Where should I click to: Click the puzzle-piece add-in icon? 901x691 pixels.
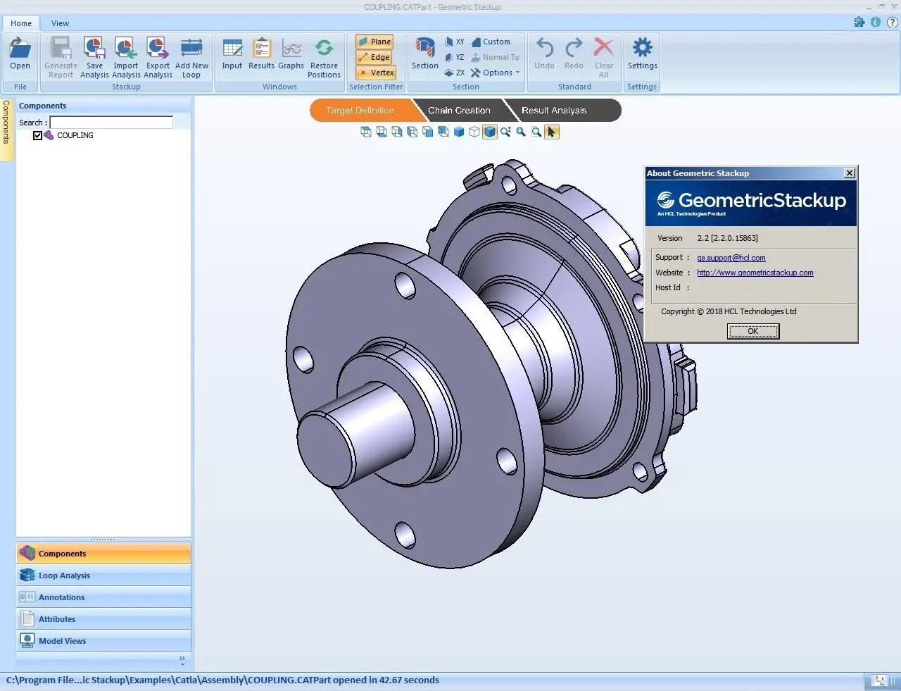tap(859, 22)
